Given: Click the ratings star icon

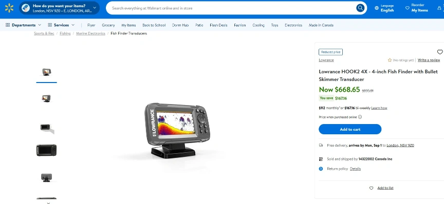Looking at the screenshot, I should pos(390,60).
